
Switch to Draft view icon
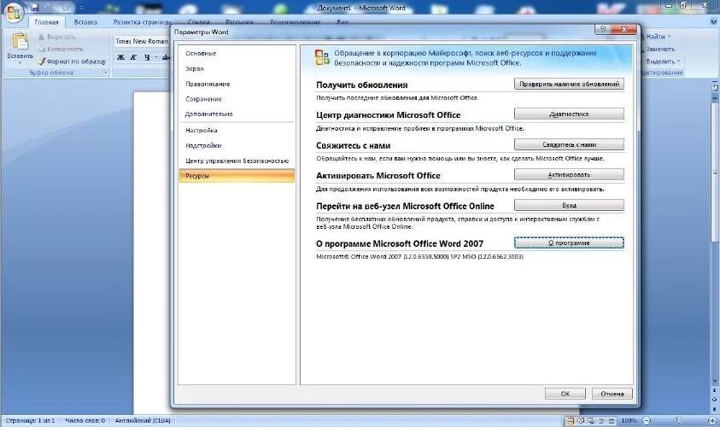(x=612, y=420)
